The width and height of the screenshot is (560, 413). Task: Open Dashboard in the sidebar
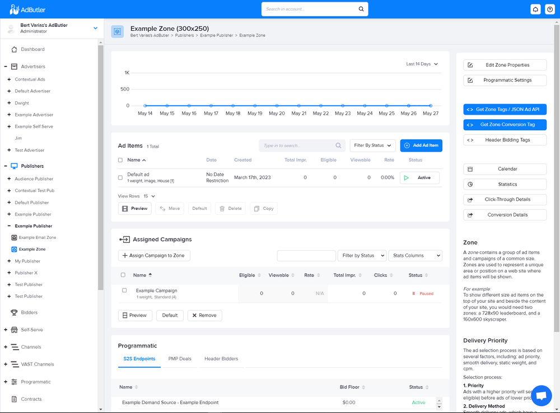[32, 49]
